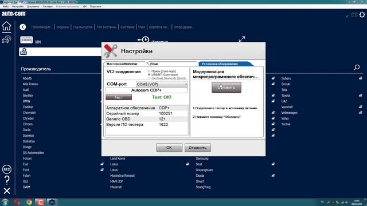Screen dimensions: 367x206
Task: Open help question mark icon
Action: pos(7,180)
